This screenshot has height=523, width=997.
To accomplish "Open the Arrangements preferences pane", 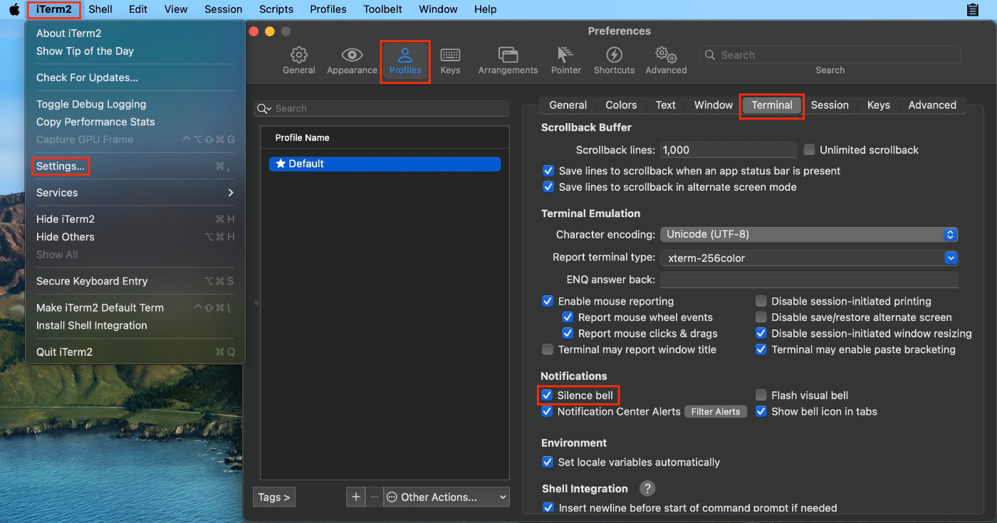I will [x=508, y=61].
